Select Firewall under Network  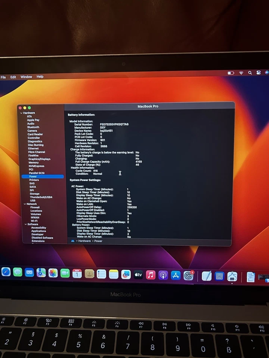[35, 207]
